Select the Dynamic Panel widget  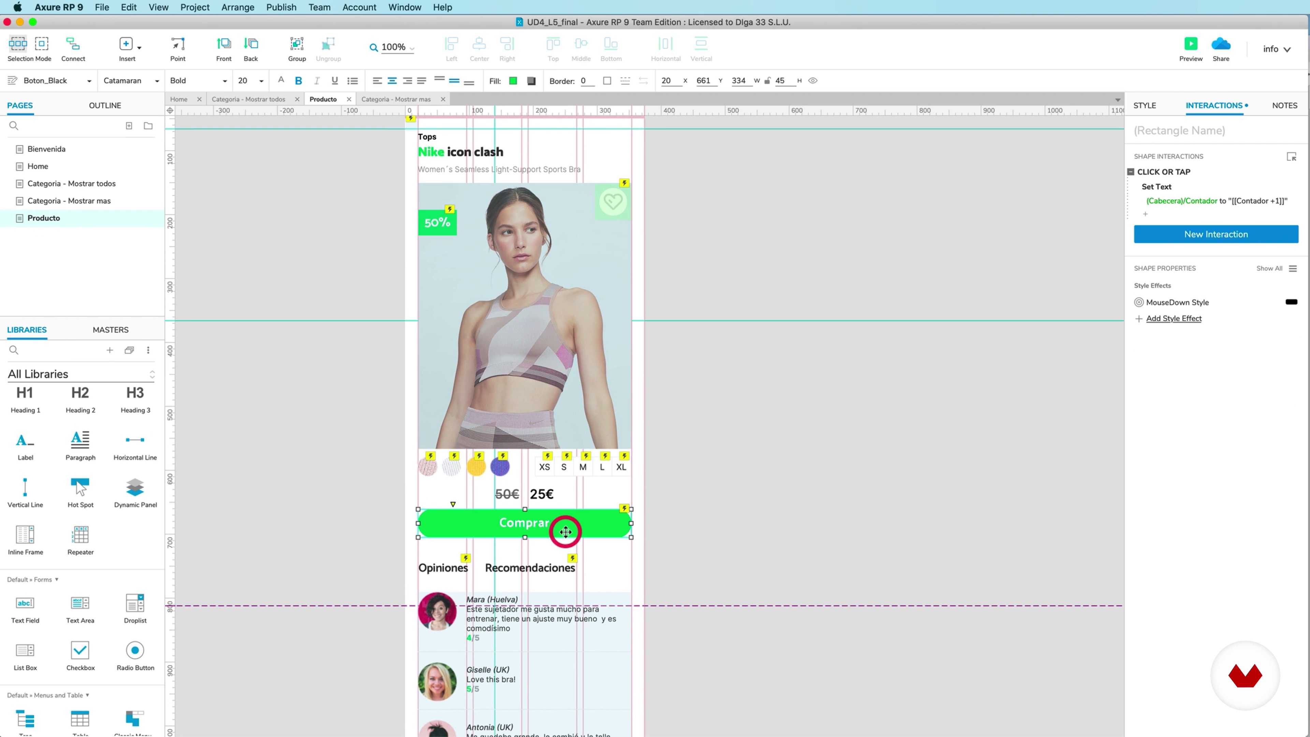135,492
